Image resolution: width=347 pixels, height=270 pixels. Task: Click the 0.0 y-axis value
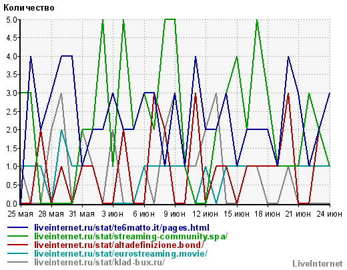click(11, 203)
